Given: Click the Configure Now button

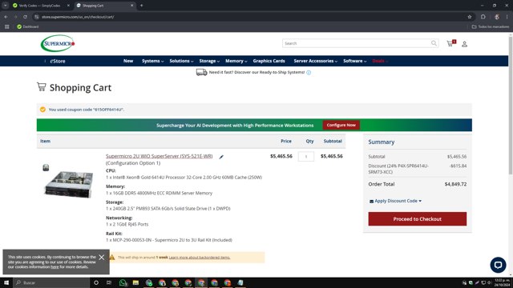Looking at the screenshot, I should 341,125.
